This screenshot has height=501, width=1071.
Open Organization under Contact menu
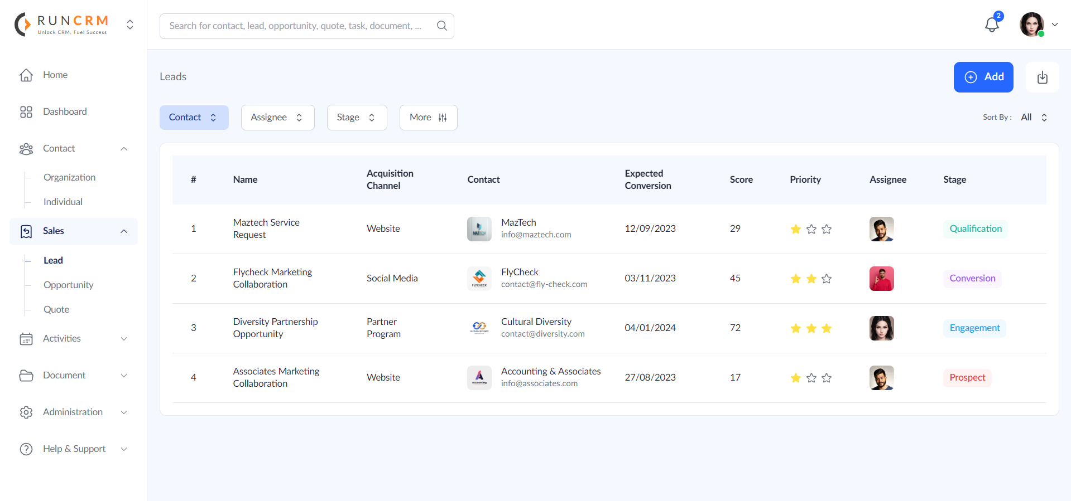(x=69, y=177)
